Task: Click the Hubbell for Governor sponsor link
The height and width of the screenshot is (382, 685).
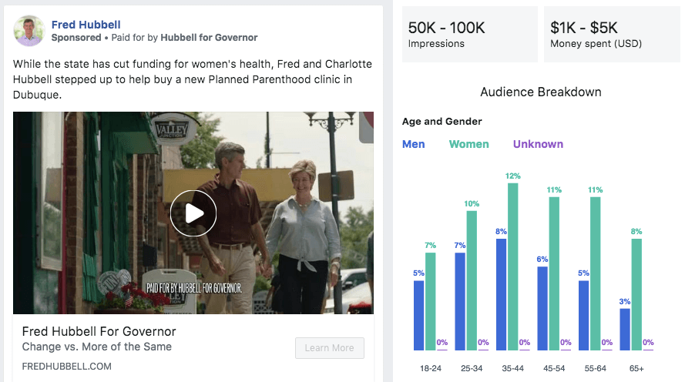Action: [x=209, y=38]
